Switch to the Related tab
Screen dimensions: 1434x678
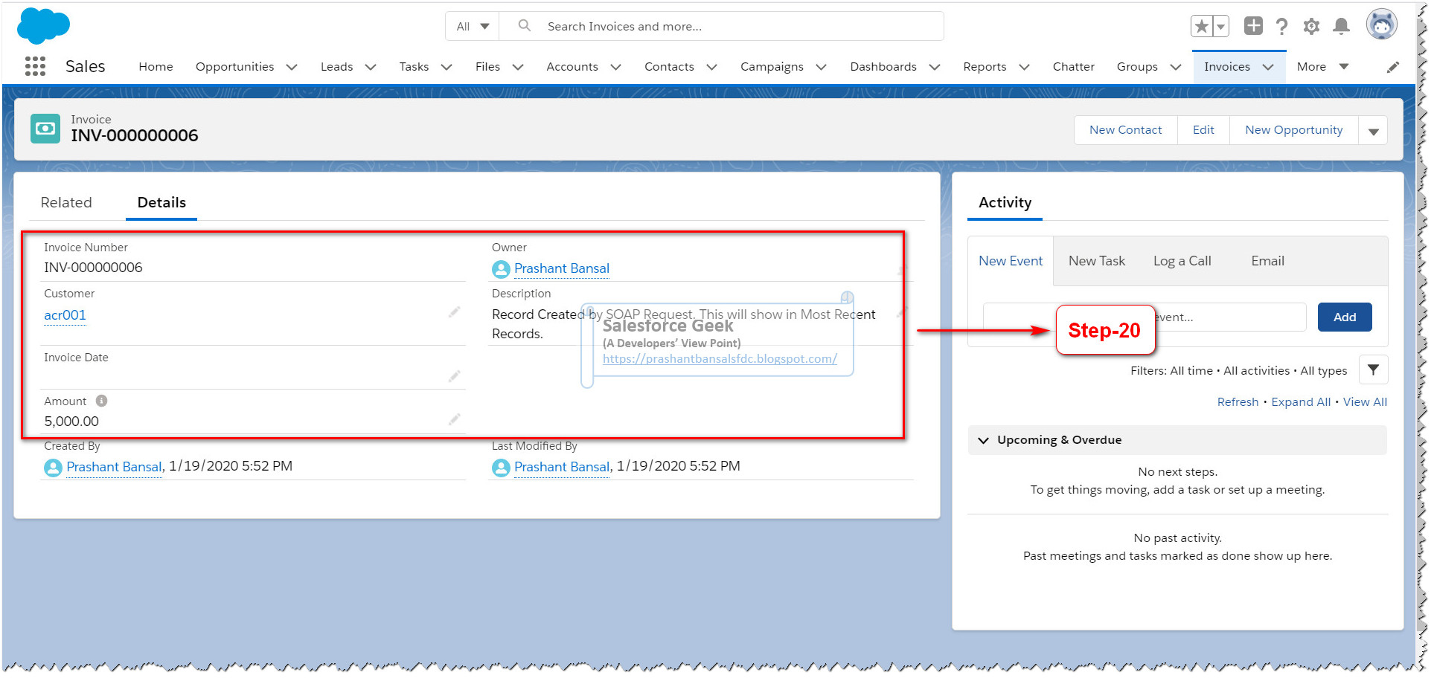pyautogui.click(x=66, y=203)
